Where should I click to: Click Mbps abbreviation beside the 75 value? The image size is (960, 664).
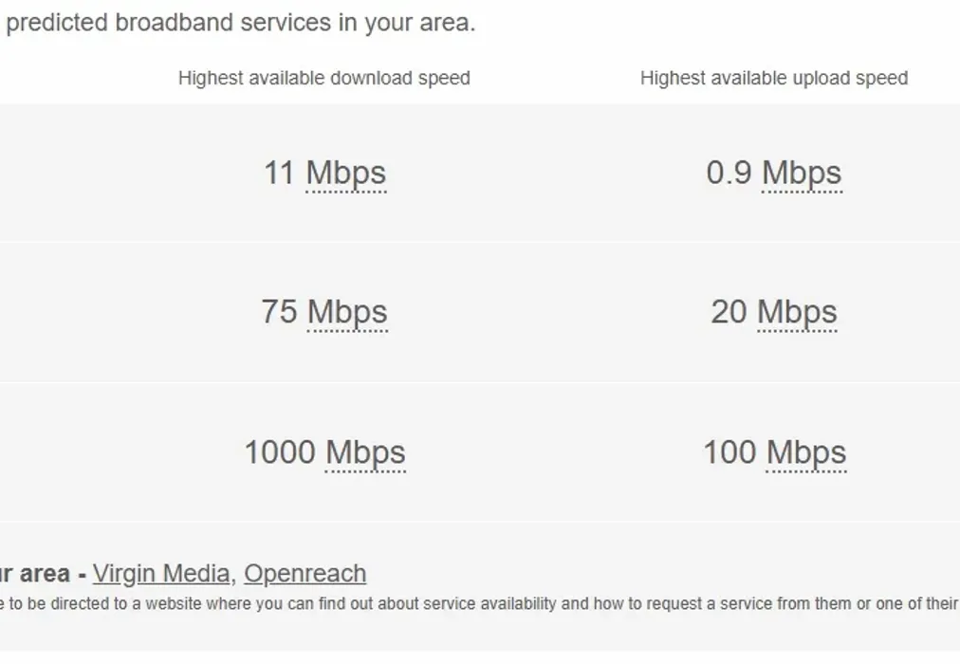347,313
